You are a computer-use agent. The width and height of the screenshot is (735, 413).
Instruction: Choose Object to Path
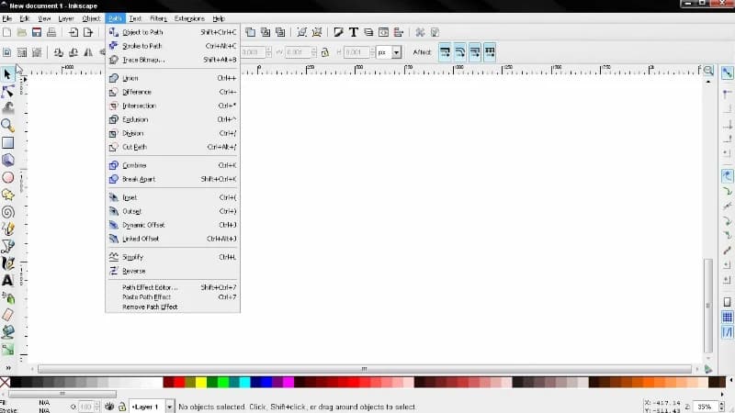tap(173, 32)
